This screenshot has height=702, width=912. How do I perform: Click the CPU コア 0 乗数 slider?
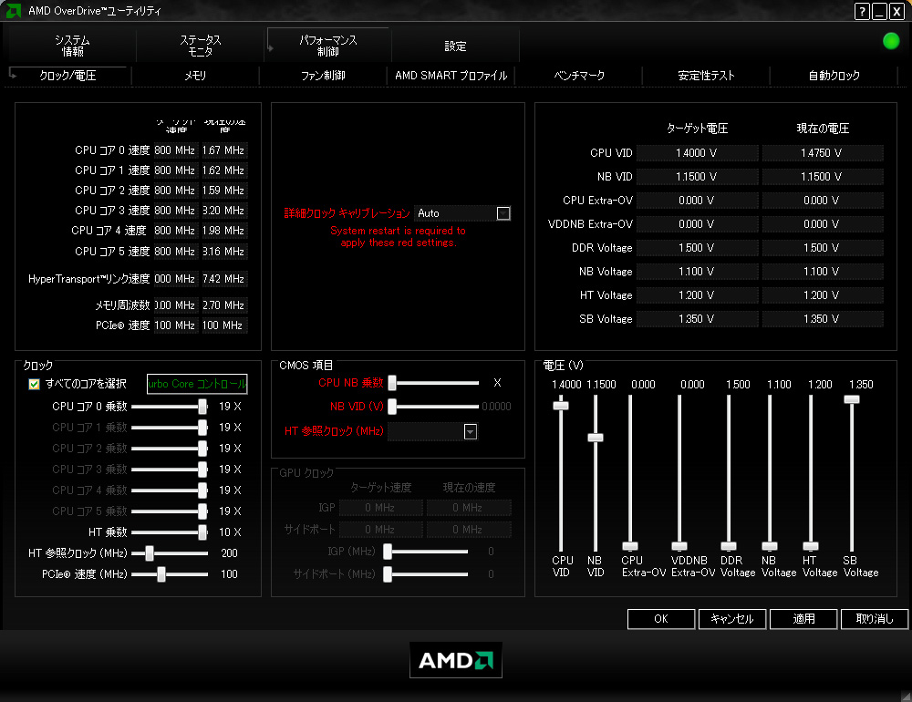(170, 407)
